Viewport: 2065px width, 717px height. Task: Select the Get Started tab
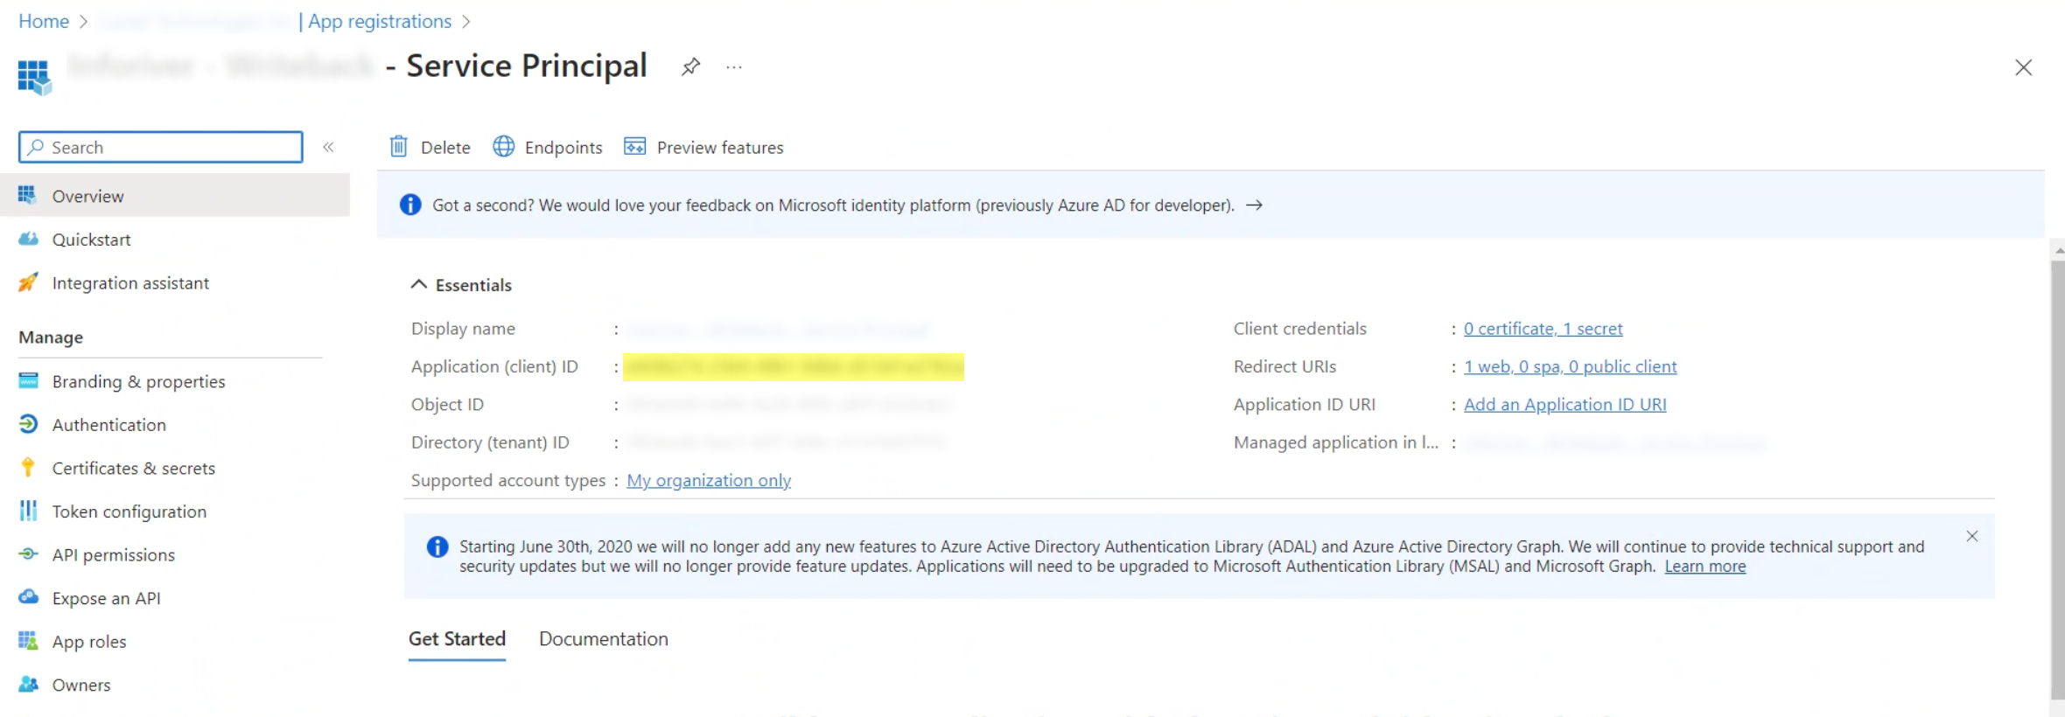click(x=457, y=639)
